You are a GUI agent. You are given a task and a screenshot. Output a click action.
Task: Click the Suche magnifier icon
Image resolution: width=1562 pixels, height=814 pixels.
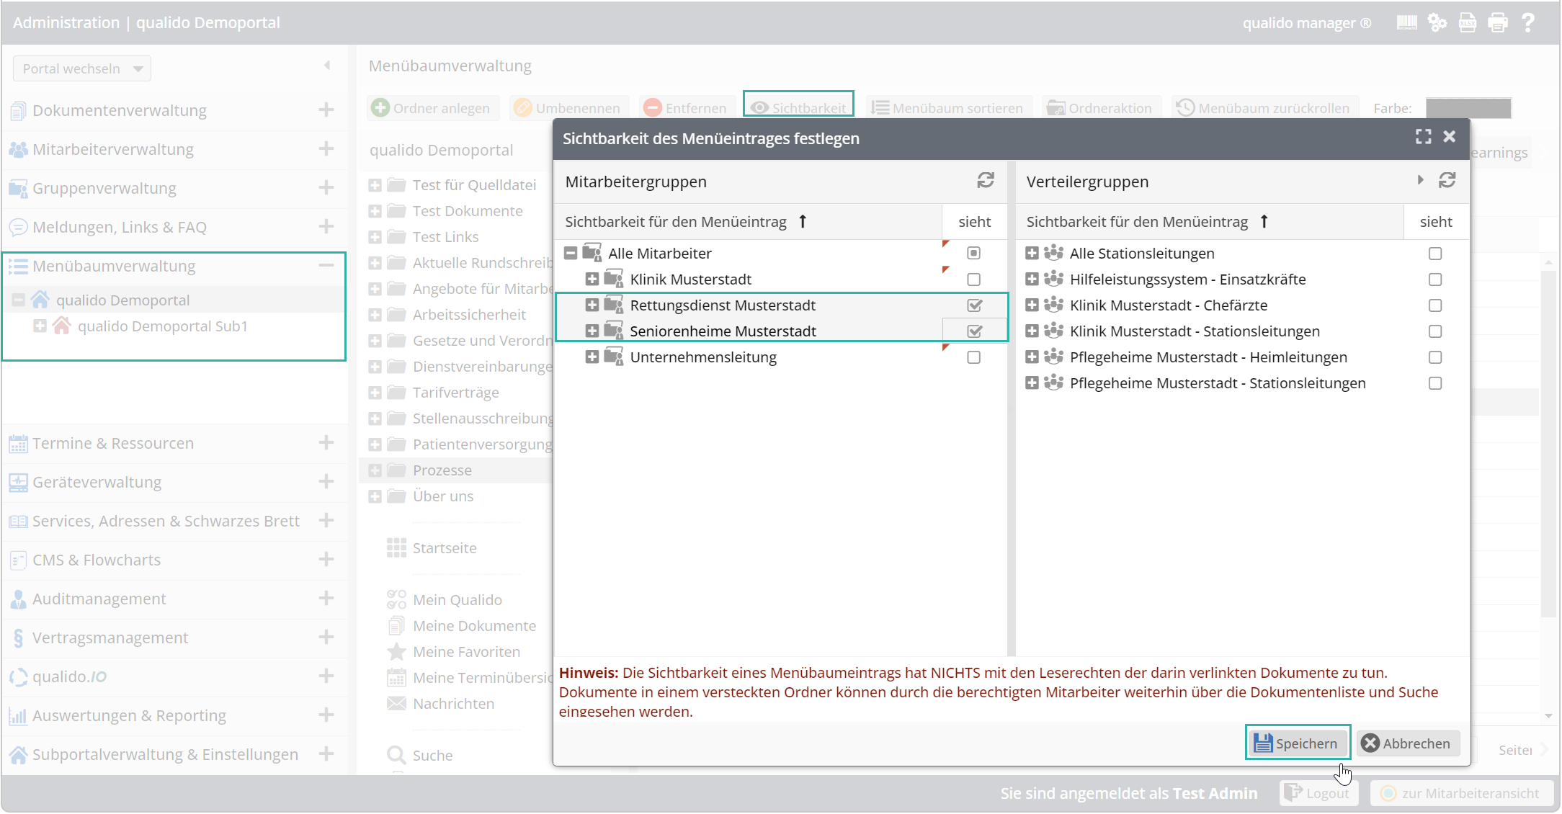396,755
